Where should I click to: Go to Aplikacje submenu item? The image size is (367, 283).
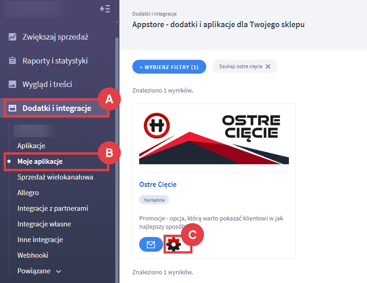pos(31,145)
